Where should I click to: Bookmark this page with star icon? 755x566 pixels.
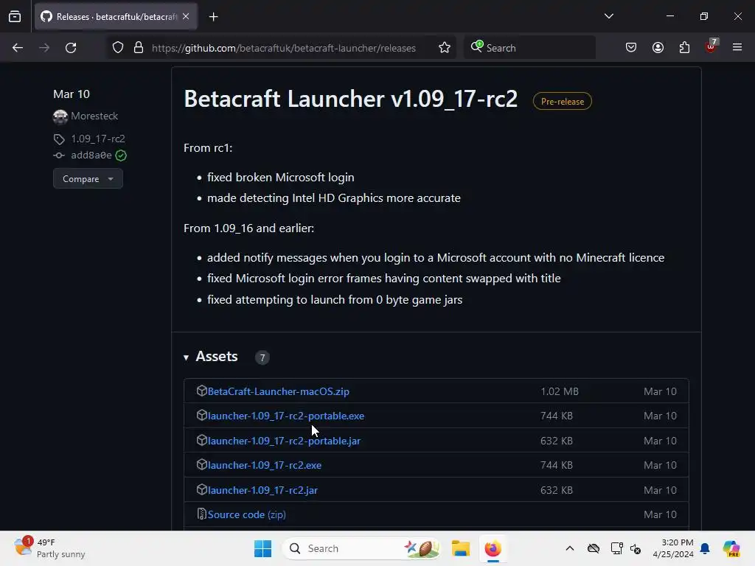445,48
